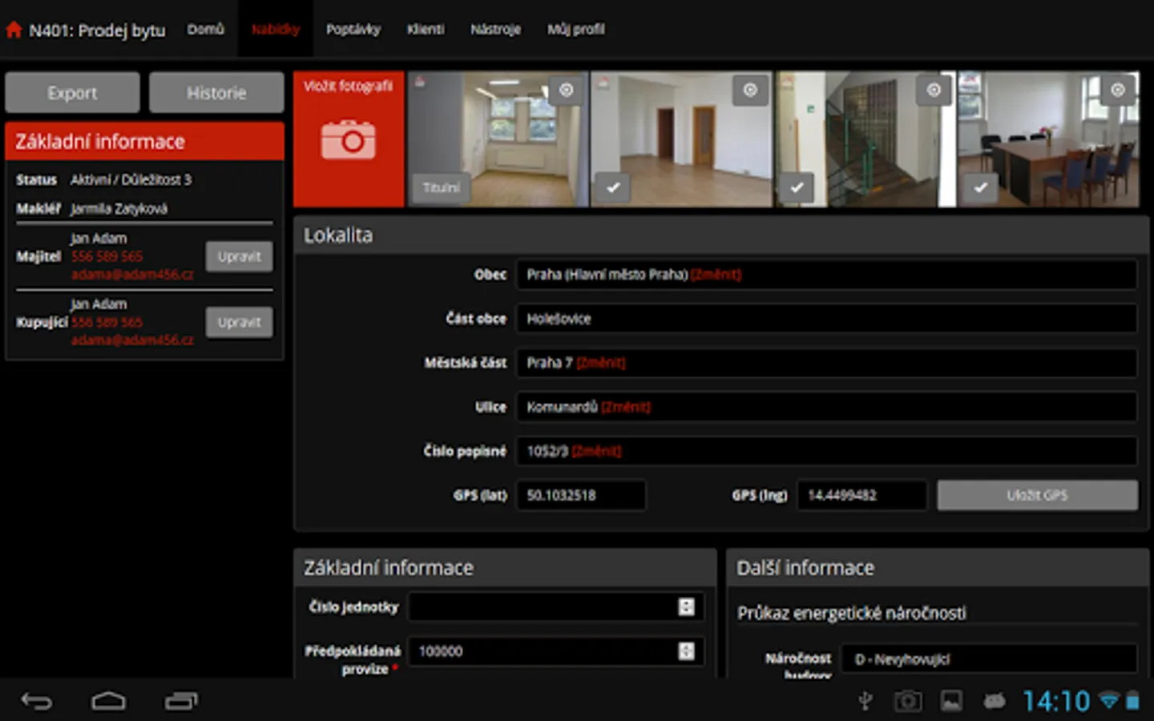Open the Poptávky menu
The width and height of the screenshot is (1154, 721).
click(353, 30)
